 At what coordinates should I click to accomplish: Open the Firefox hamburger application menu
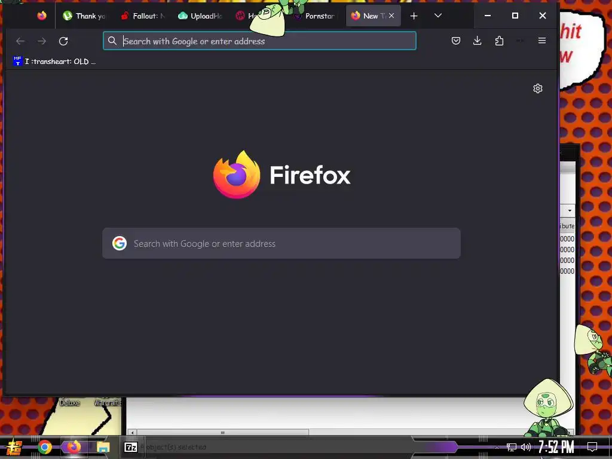(541, 41)
